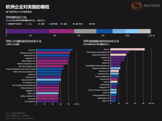This screenshot has width=162, height=121.
Task: Click the Daimler AG label
Action: 105,57
